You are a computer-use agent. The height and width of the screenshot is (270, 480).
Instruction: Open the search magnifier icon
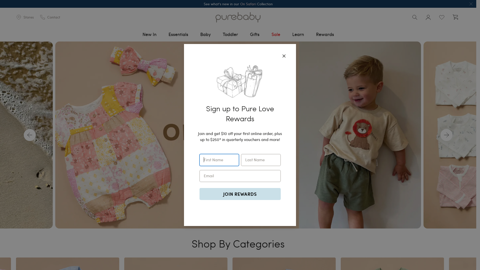415,17
